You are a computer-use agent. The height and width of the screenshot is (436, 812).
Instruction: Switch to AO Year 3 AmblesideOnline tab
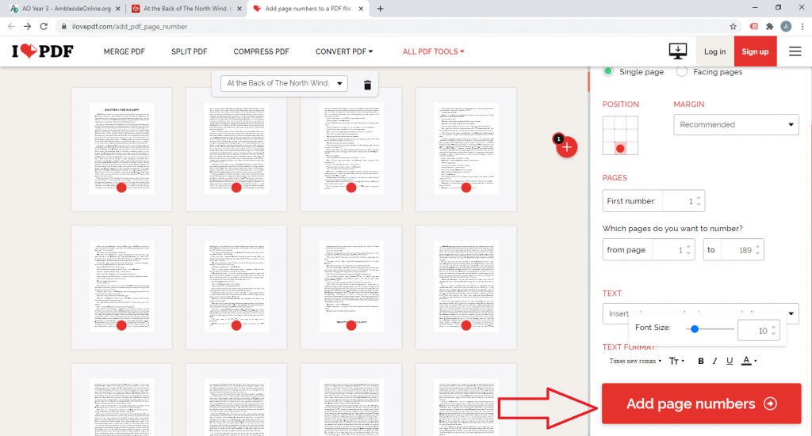point(65,9)
